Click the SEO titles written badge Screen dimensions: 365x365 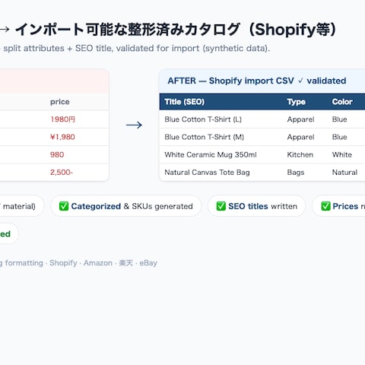coord(256,206)
